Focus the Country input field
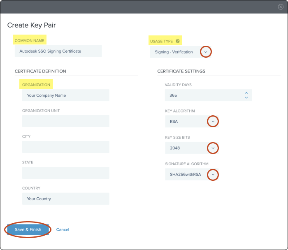 (x=66, y=199)
